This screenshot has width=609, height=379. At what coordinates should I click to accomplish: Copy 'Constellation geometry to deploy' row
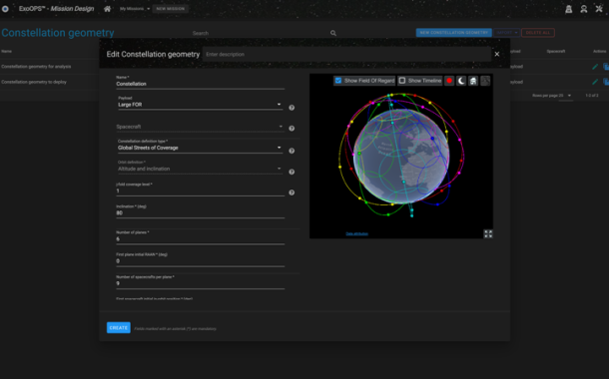[x=606, y=82]
